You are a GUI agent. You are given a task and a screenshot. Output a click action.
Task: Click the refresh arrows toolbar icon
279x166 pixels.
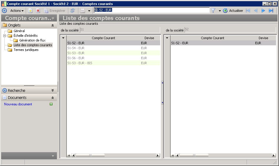tap(73, 11)
